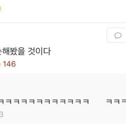
Task: Select the word 것이다 in the comment
Action: pyautogui.click(x=39, y=51)
